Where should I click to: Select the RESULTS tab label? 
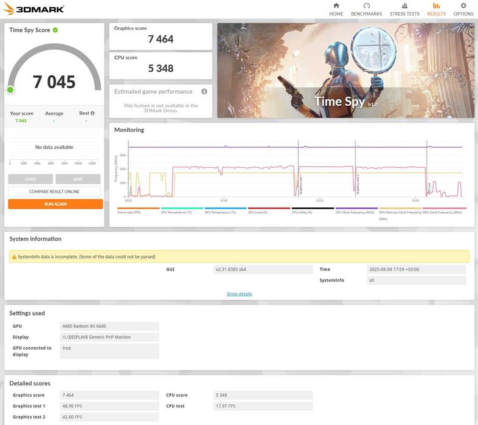[x=436, y=14]
